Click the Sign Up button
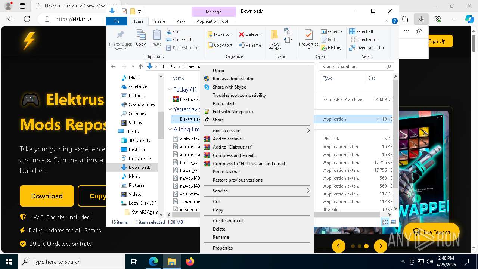Screen dimensions: 478x269 pos(437,41)
